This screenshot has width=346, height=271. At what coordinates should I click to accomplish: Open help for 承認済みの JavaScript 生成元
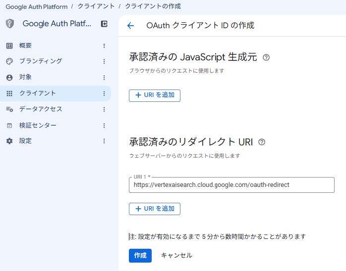266,57
